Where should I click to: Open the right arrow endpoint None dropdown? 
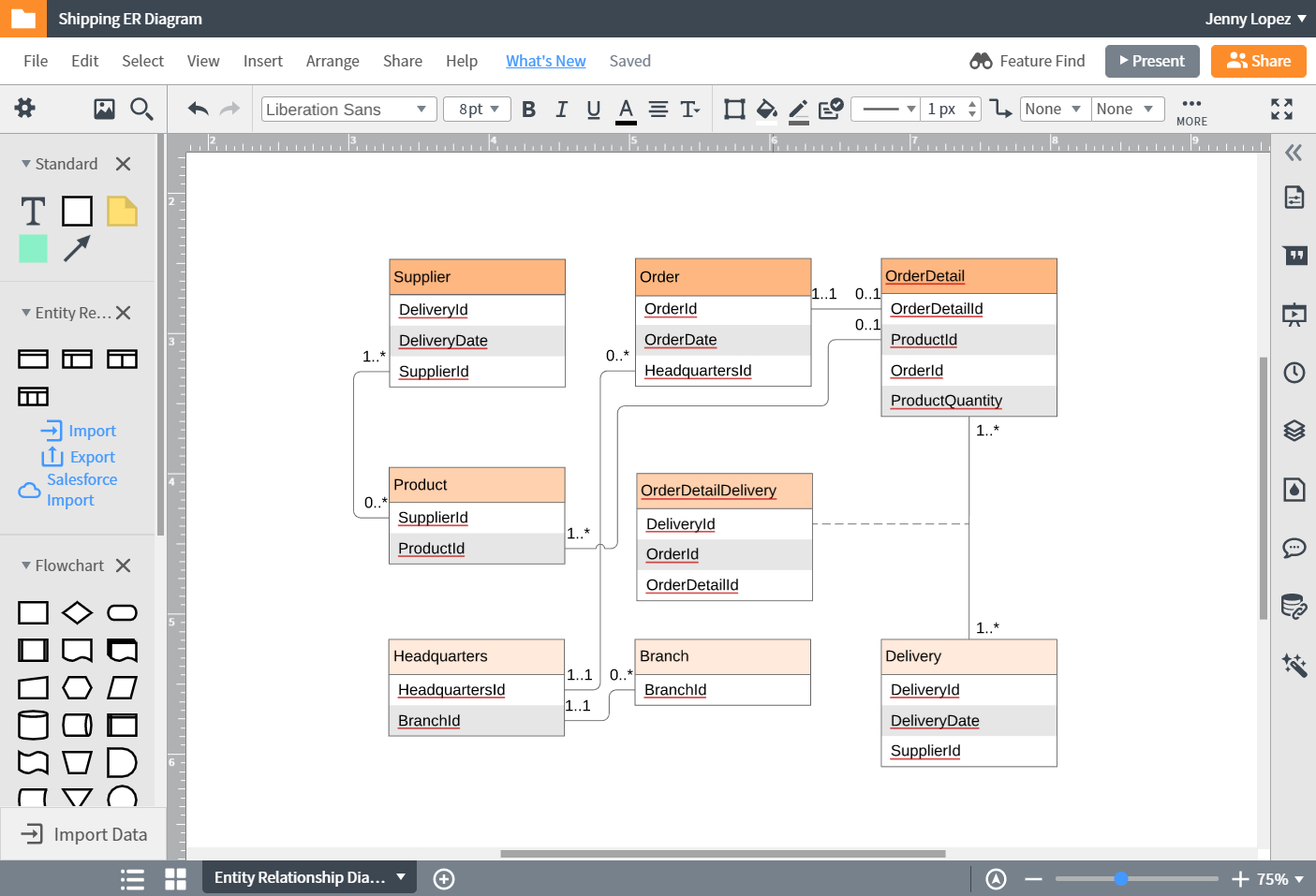tap(1128, 110)
